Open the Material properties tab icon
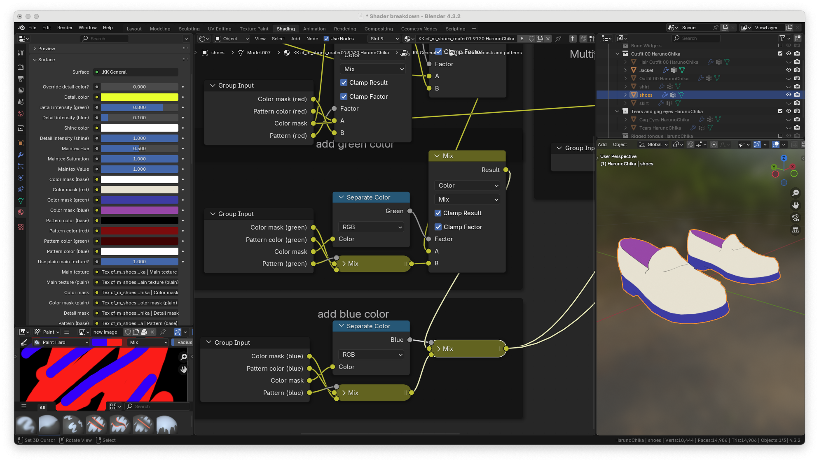 21,213
